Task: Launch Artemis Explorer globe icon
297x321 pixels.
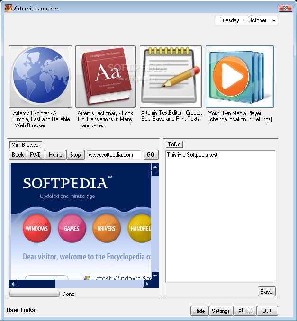Action: (x=40, y=77)
